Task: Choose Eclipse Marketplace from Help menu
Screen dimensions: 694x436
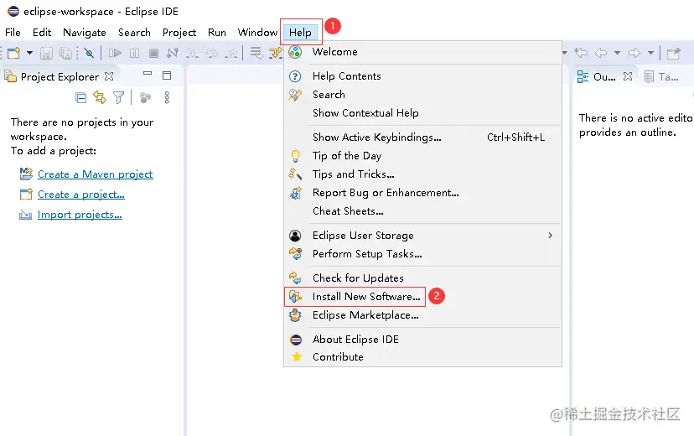Action: pyautogui.click(x=365, y=315)
